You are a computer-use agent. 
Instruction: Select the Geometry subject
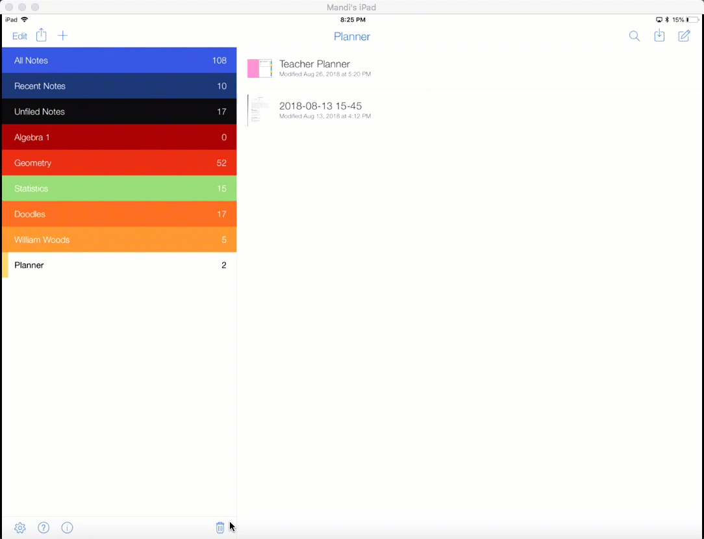point(119,163)
